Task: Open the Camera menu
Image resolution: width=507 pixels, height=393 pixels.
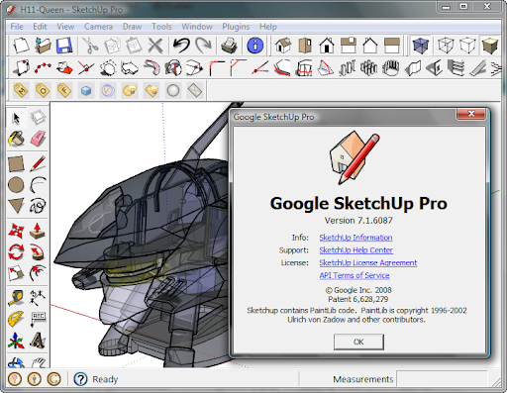Action: tap(98, 27)
